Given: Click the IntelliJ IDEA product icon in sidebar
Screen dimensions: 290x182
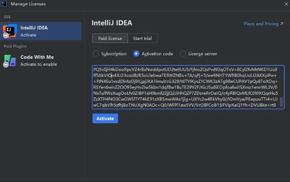Looking at the screenshot, I should click(x=10, y=30).
